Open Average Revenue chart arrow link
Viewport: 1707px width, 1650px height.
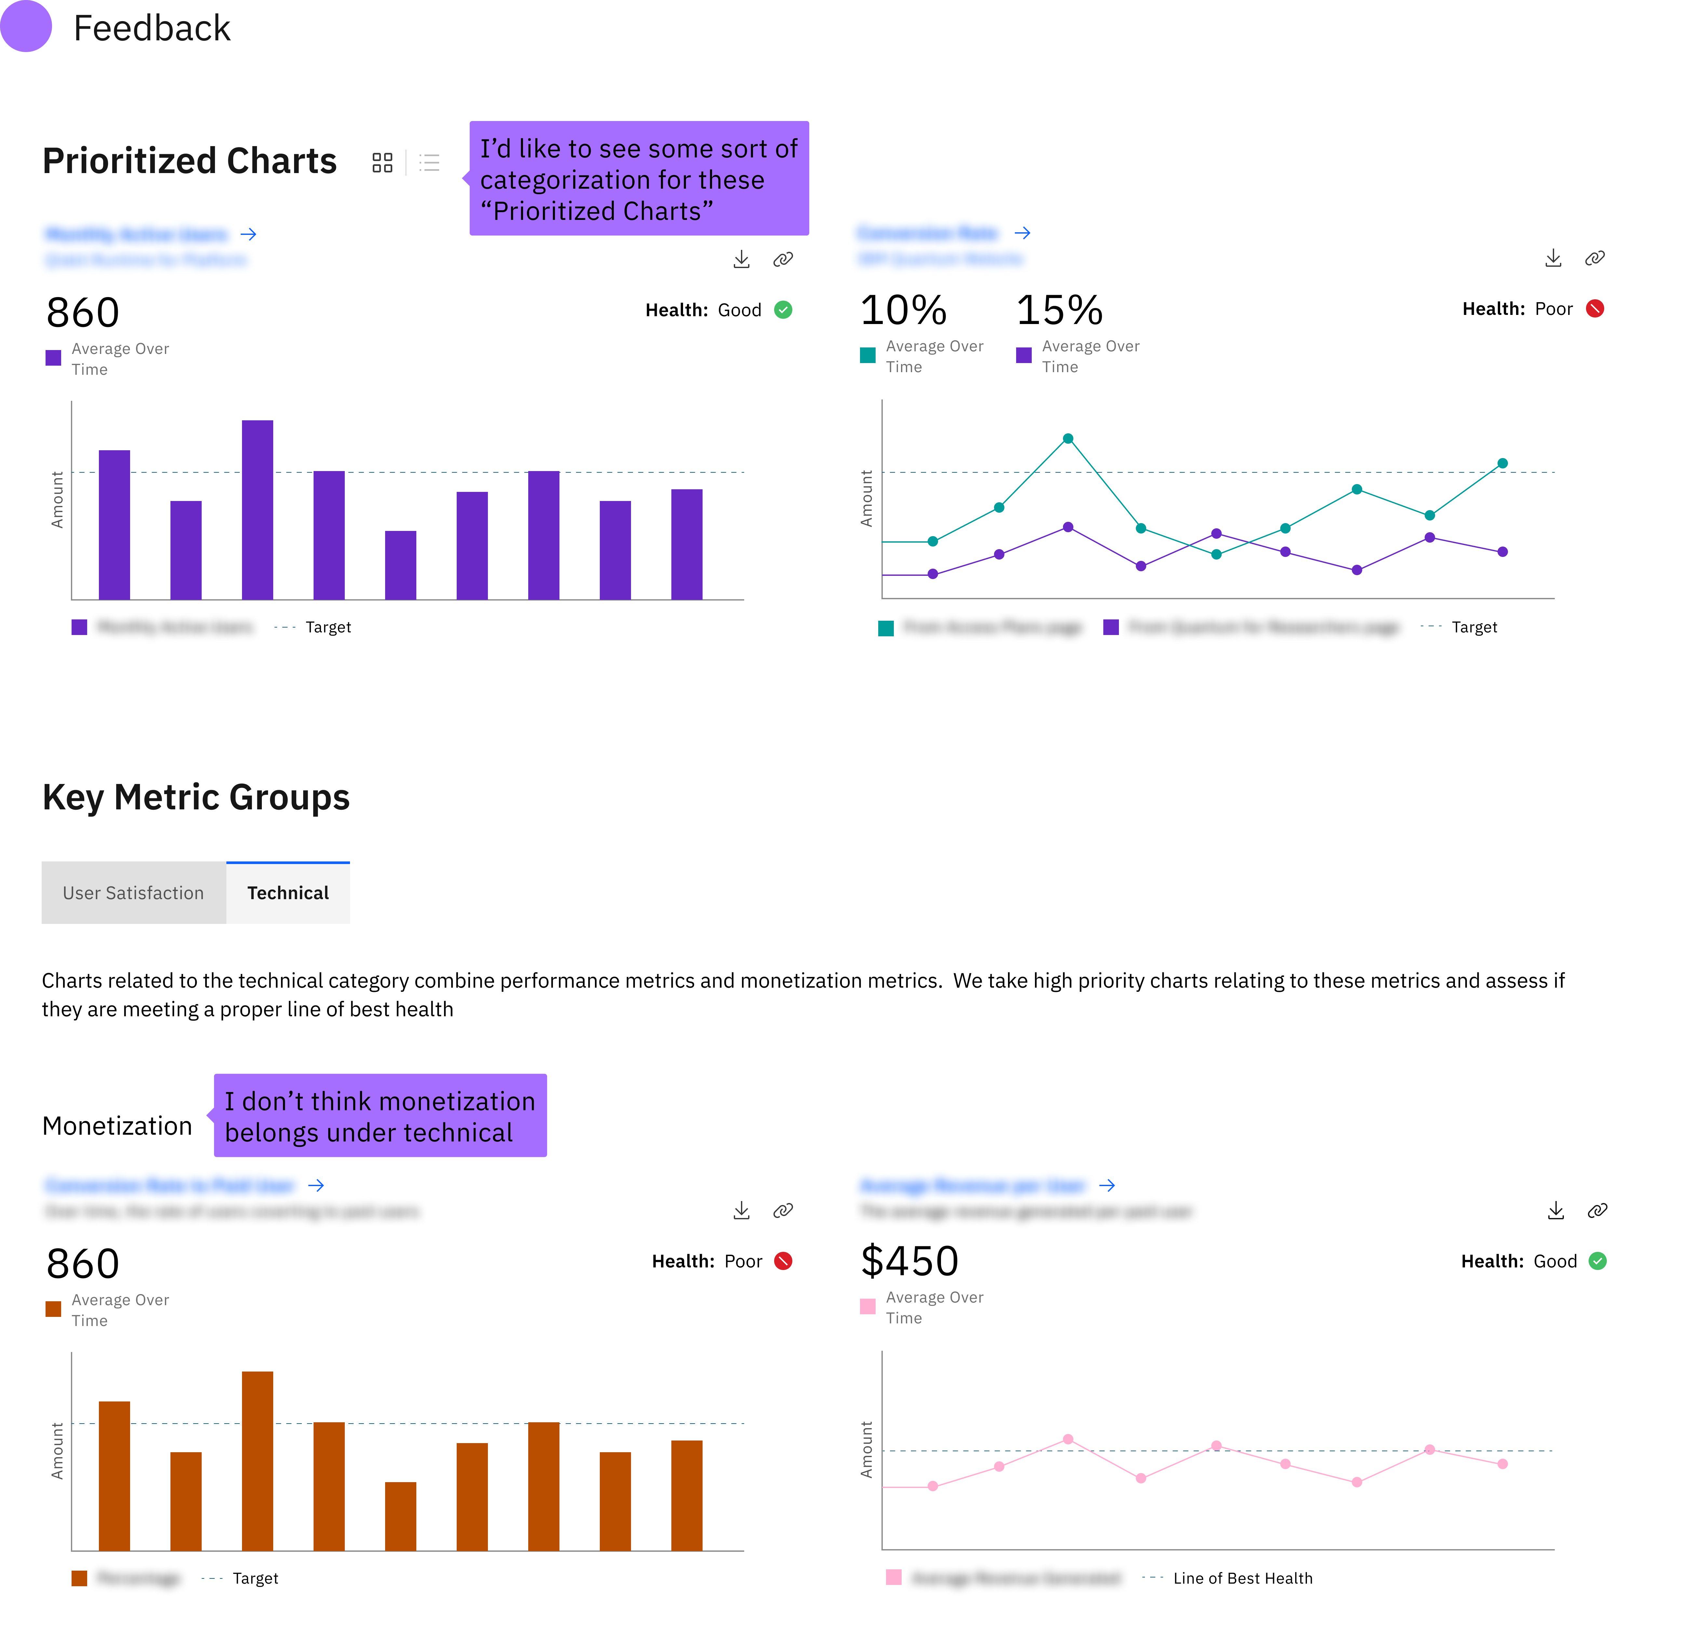pos(1107,1186)
